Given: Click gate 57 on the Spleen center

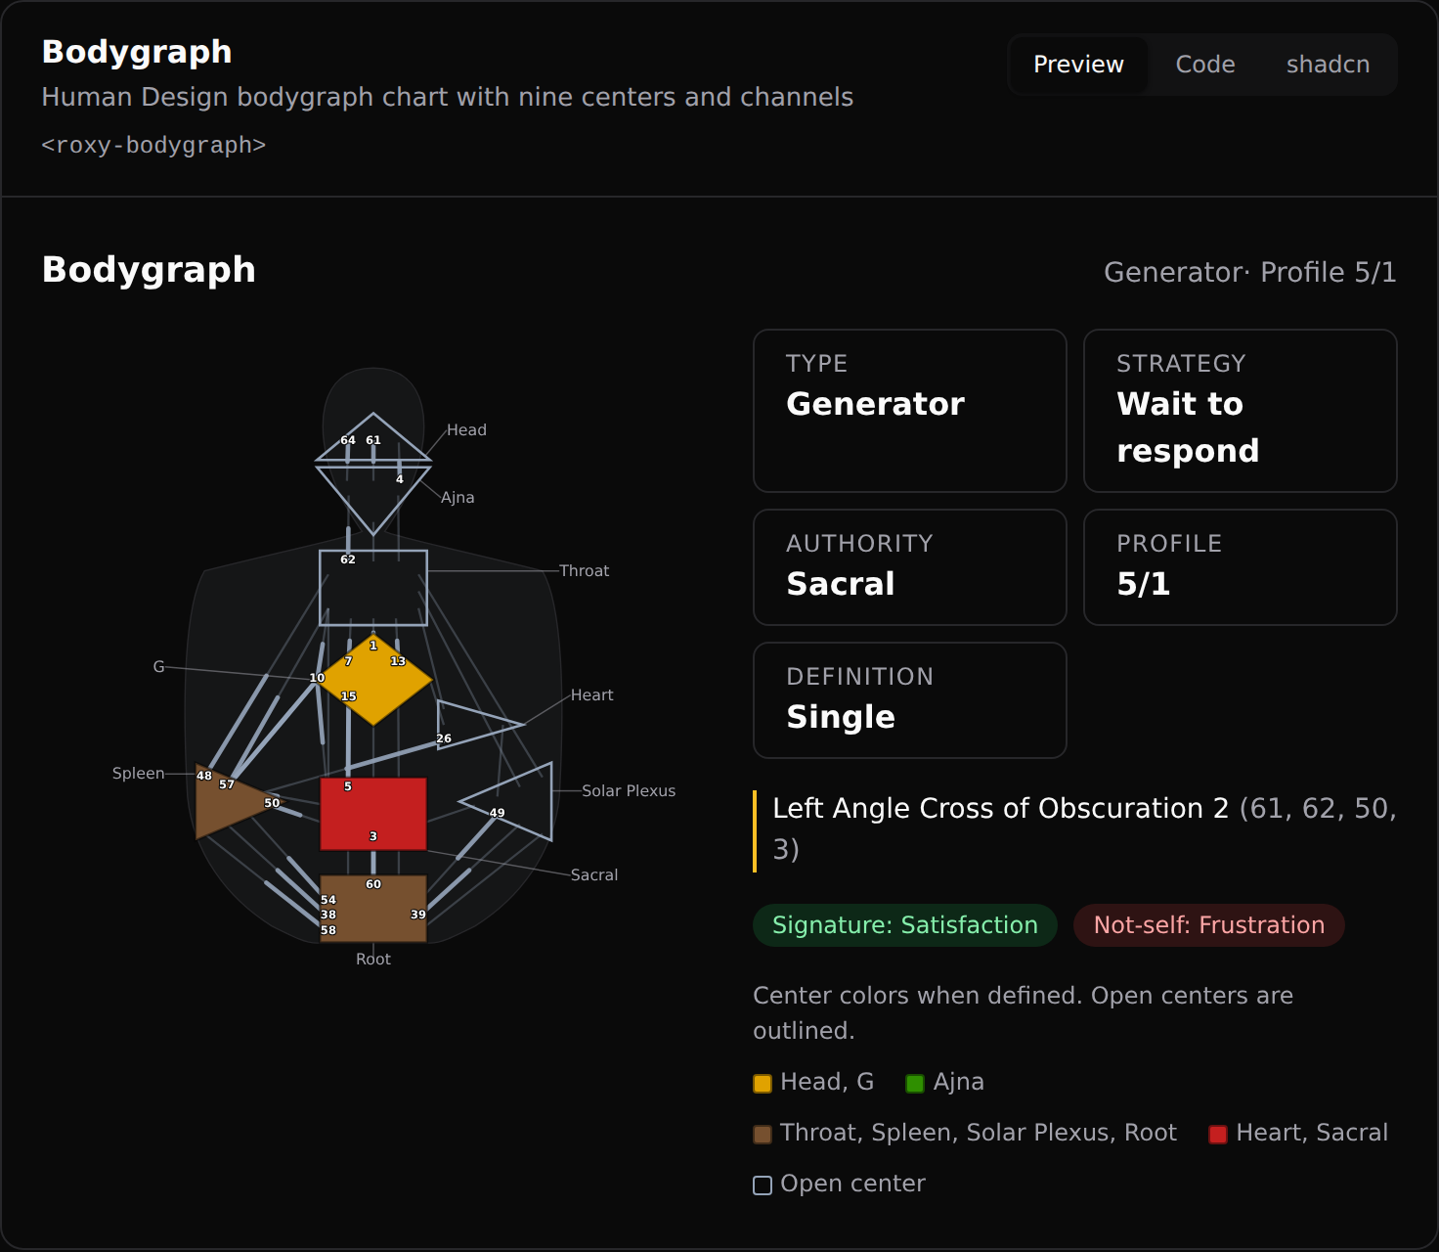Looking at the screenshot, I should point(227,784).
